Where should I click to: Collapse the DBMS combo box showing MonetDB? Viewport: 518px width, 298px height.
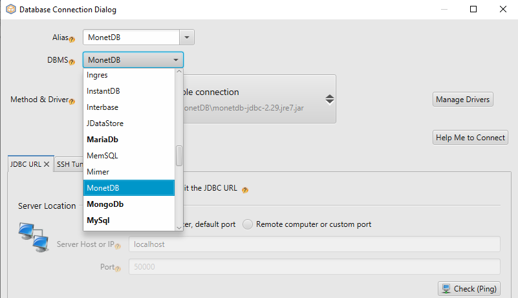point(133,60)
